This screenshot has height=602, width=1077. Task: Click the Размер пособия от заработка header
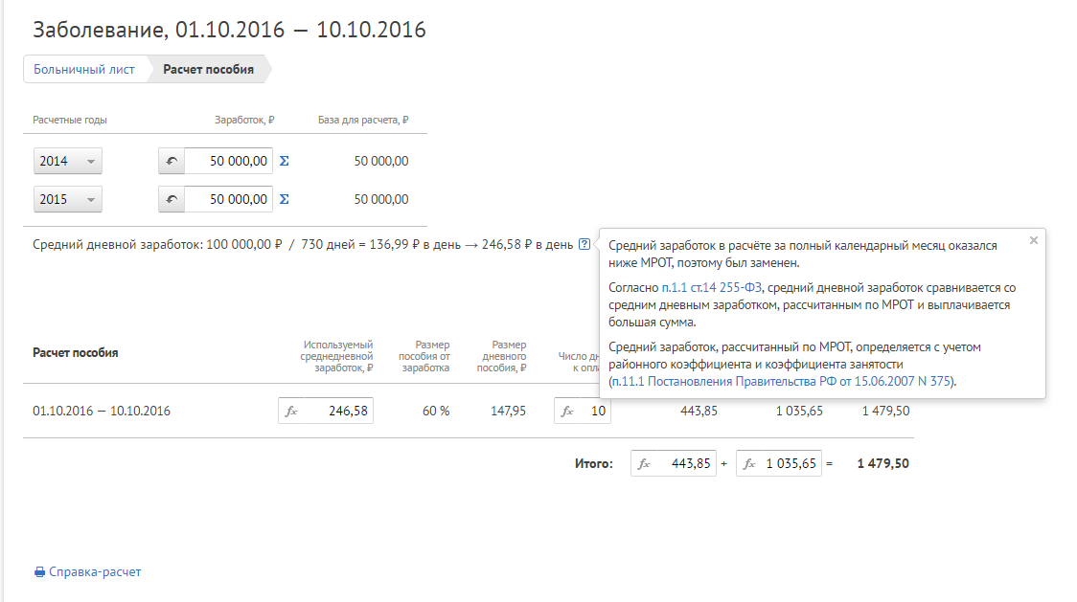pos(424,356)
